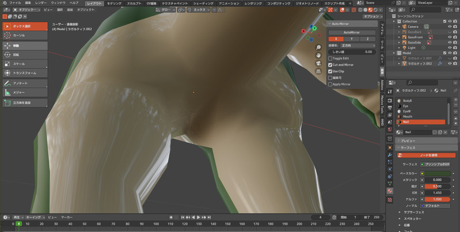The width and height of the screenshot is (460, 232).
Task: Click the red X axis on the navigation gizmo
Action: pyautogui.click(x=303, y=31)
